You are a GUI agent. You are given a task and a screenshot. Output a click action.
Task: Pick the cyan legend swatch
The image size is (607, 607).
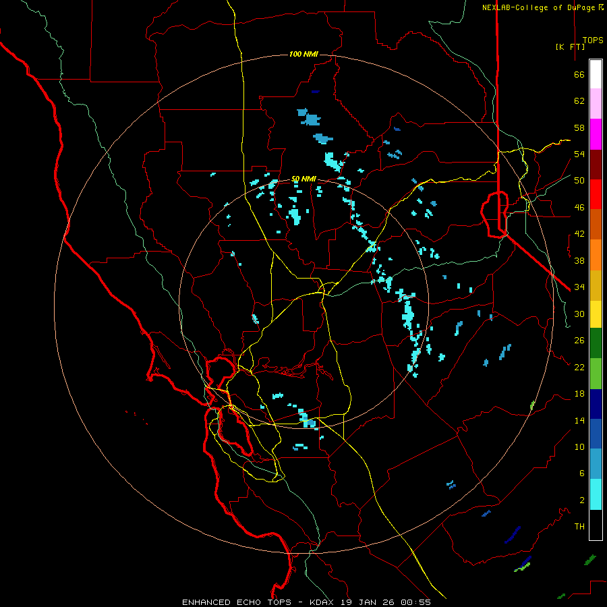coord(596,494)
